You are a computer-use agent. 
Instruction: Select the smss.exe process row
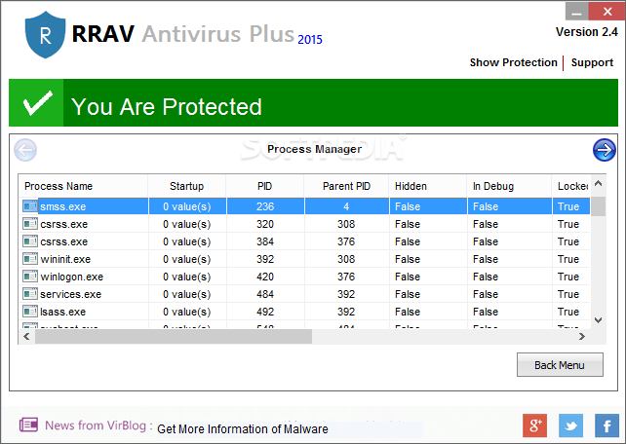306,206
